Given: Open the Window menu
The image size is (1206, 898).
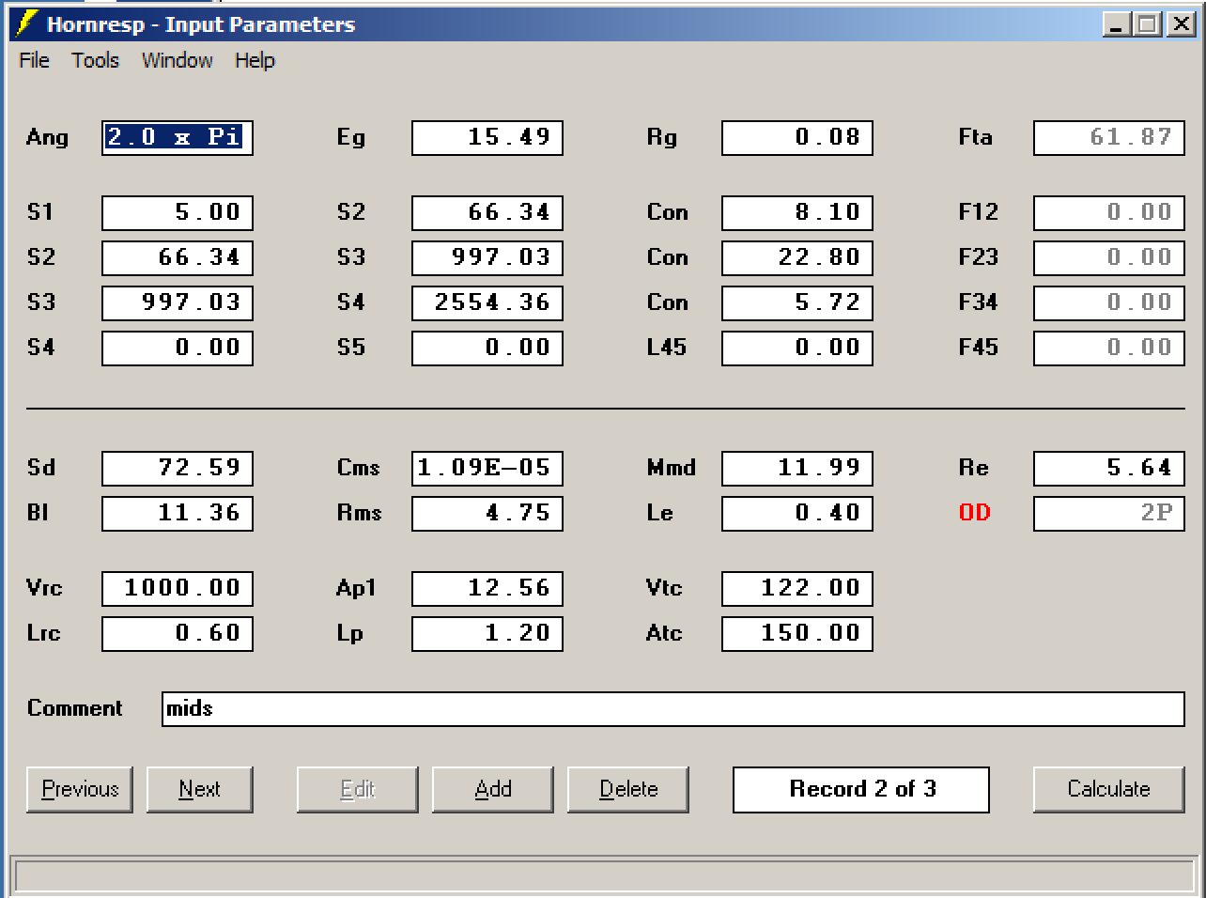Looking at the screenshot, I should tap(177, 60).
